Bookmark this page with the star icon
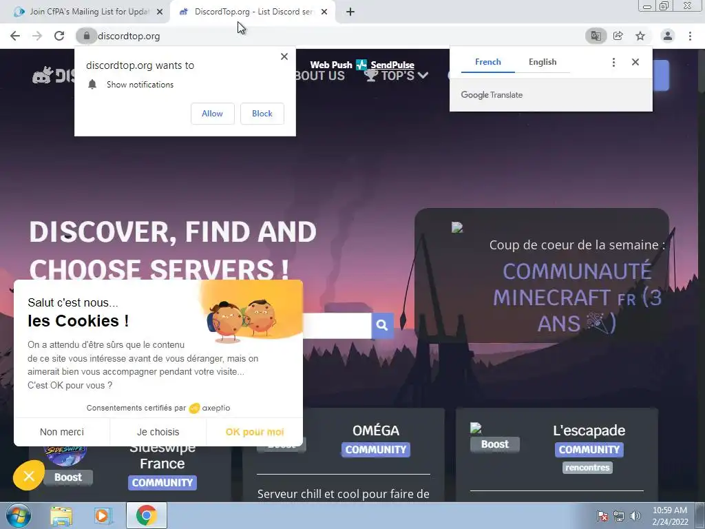This screenshot has height=529, width=705. pyautogui.click(x=640, y=36)
